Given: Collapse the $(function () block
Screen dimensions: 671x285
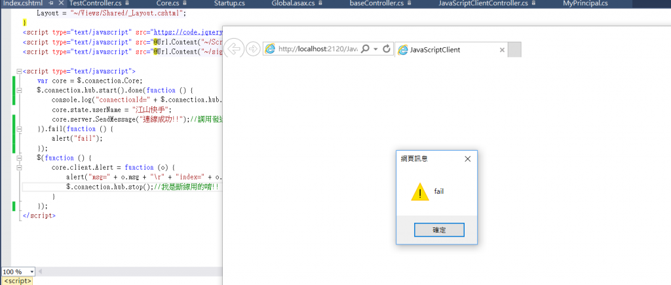Looking at the screenshot, I should tap(19, 158).
